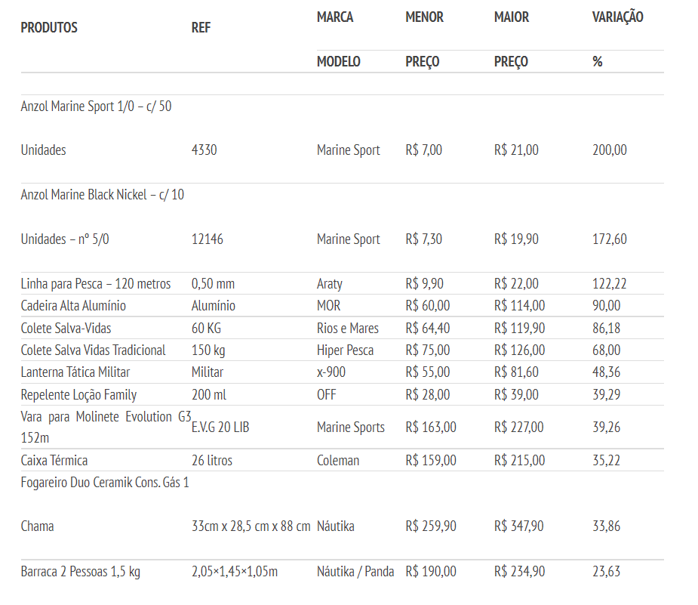
Task: Select the Lanterna Tática Militar row name
Action: (75, 372)
